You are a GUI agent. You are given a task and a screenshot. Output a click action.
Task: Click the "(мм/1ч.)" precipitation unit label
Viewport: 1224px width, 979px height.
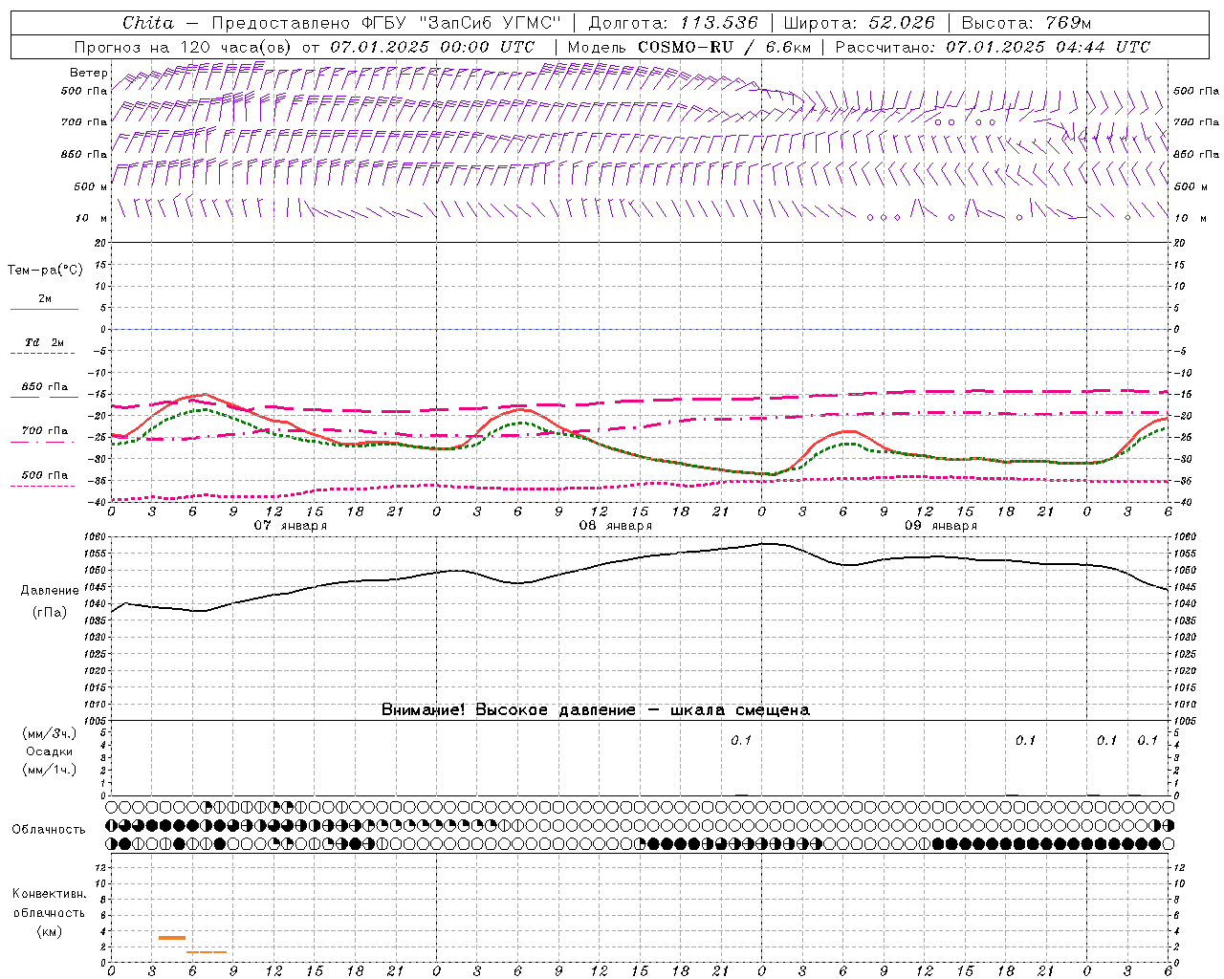pos(49,770)
